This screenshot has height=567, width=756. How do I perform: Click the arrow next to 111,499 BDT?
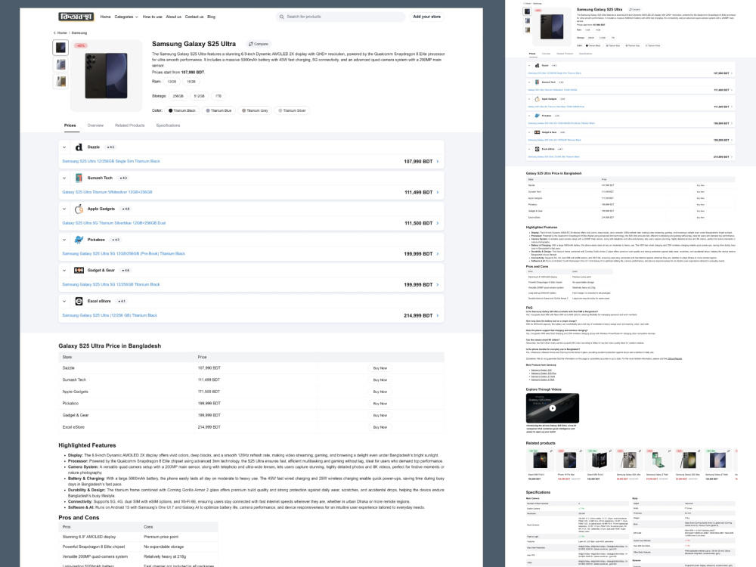(x=438, y=192)
